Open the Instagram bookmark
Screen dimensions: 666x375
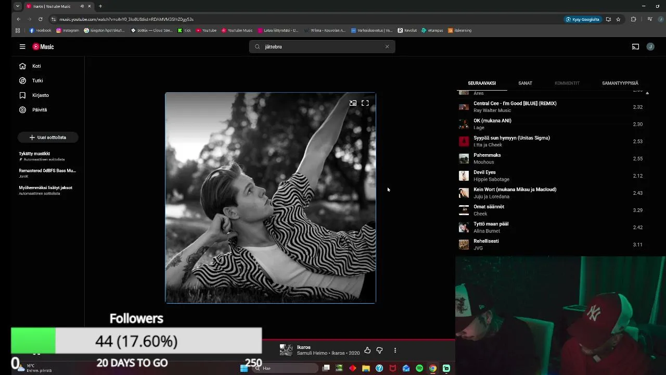pos(68,30)
